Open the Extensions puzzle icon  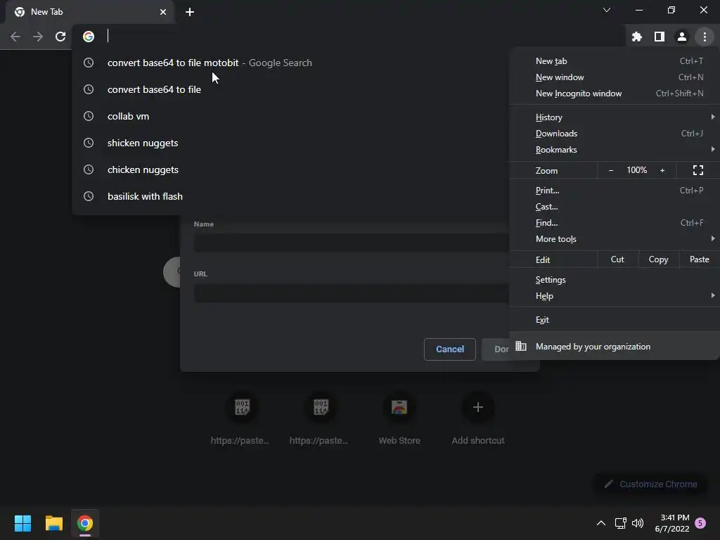click(x=636, y=37)
